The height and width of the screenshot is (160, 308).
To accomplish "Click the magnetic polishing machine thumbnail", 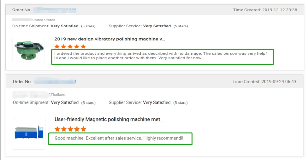I will pos(29,132).
